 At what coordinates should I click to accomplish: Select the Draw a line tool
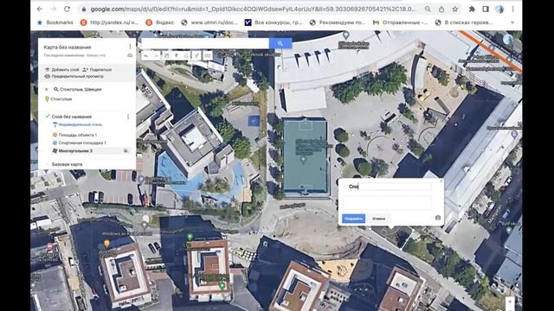coord(186,55)
